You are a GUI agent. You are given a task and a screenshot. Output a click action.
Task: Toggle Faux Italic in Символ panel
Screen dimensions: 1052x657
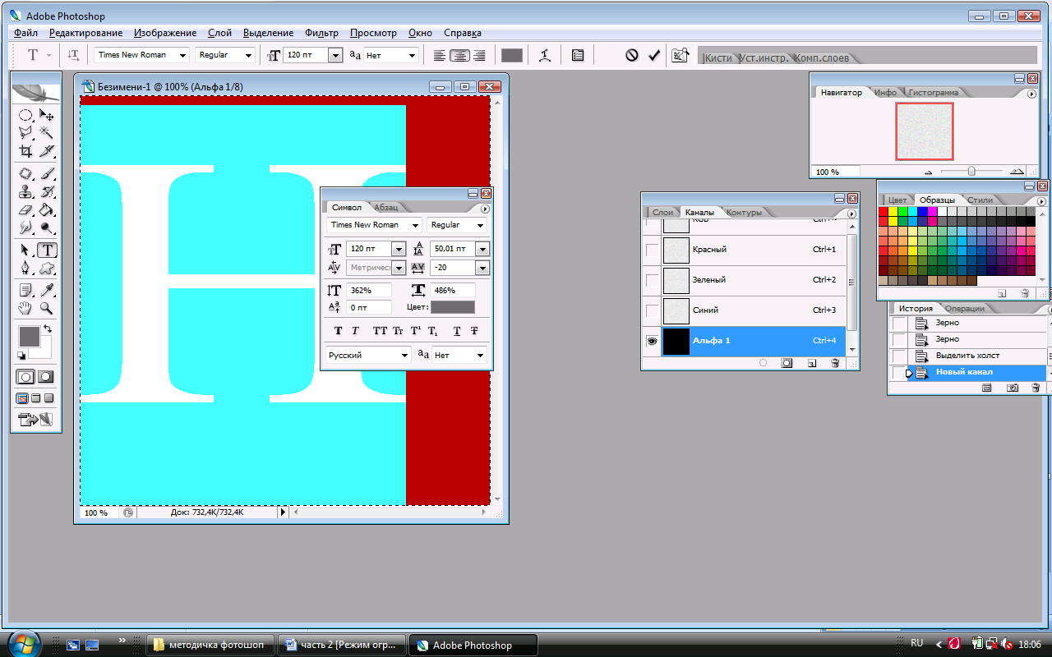[355, 331]
